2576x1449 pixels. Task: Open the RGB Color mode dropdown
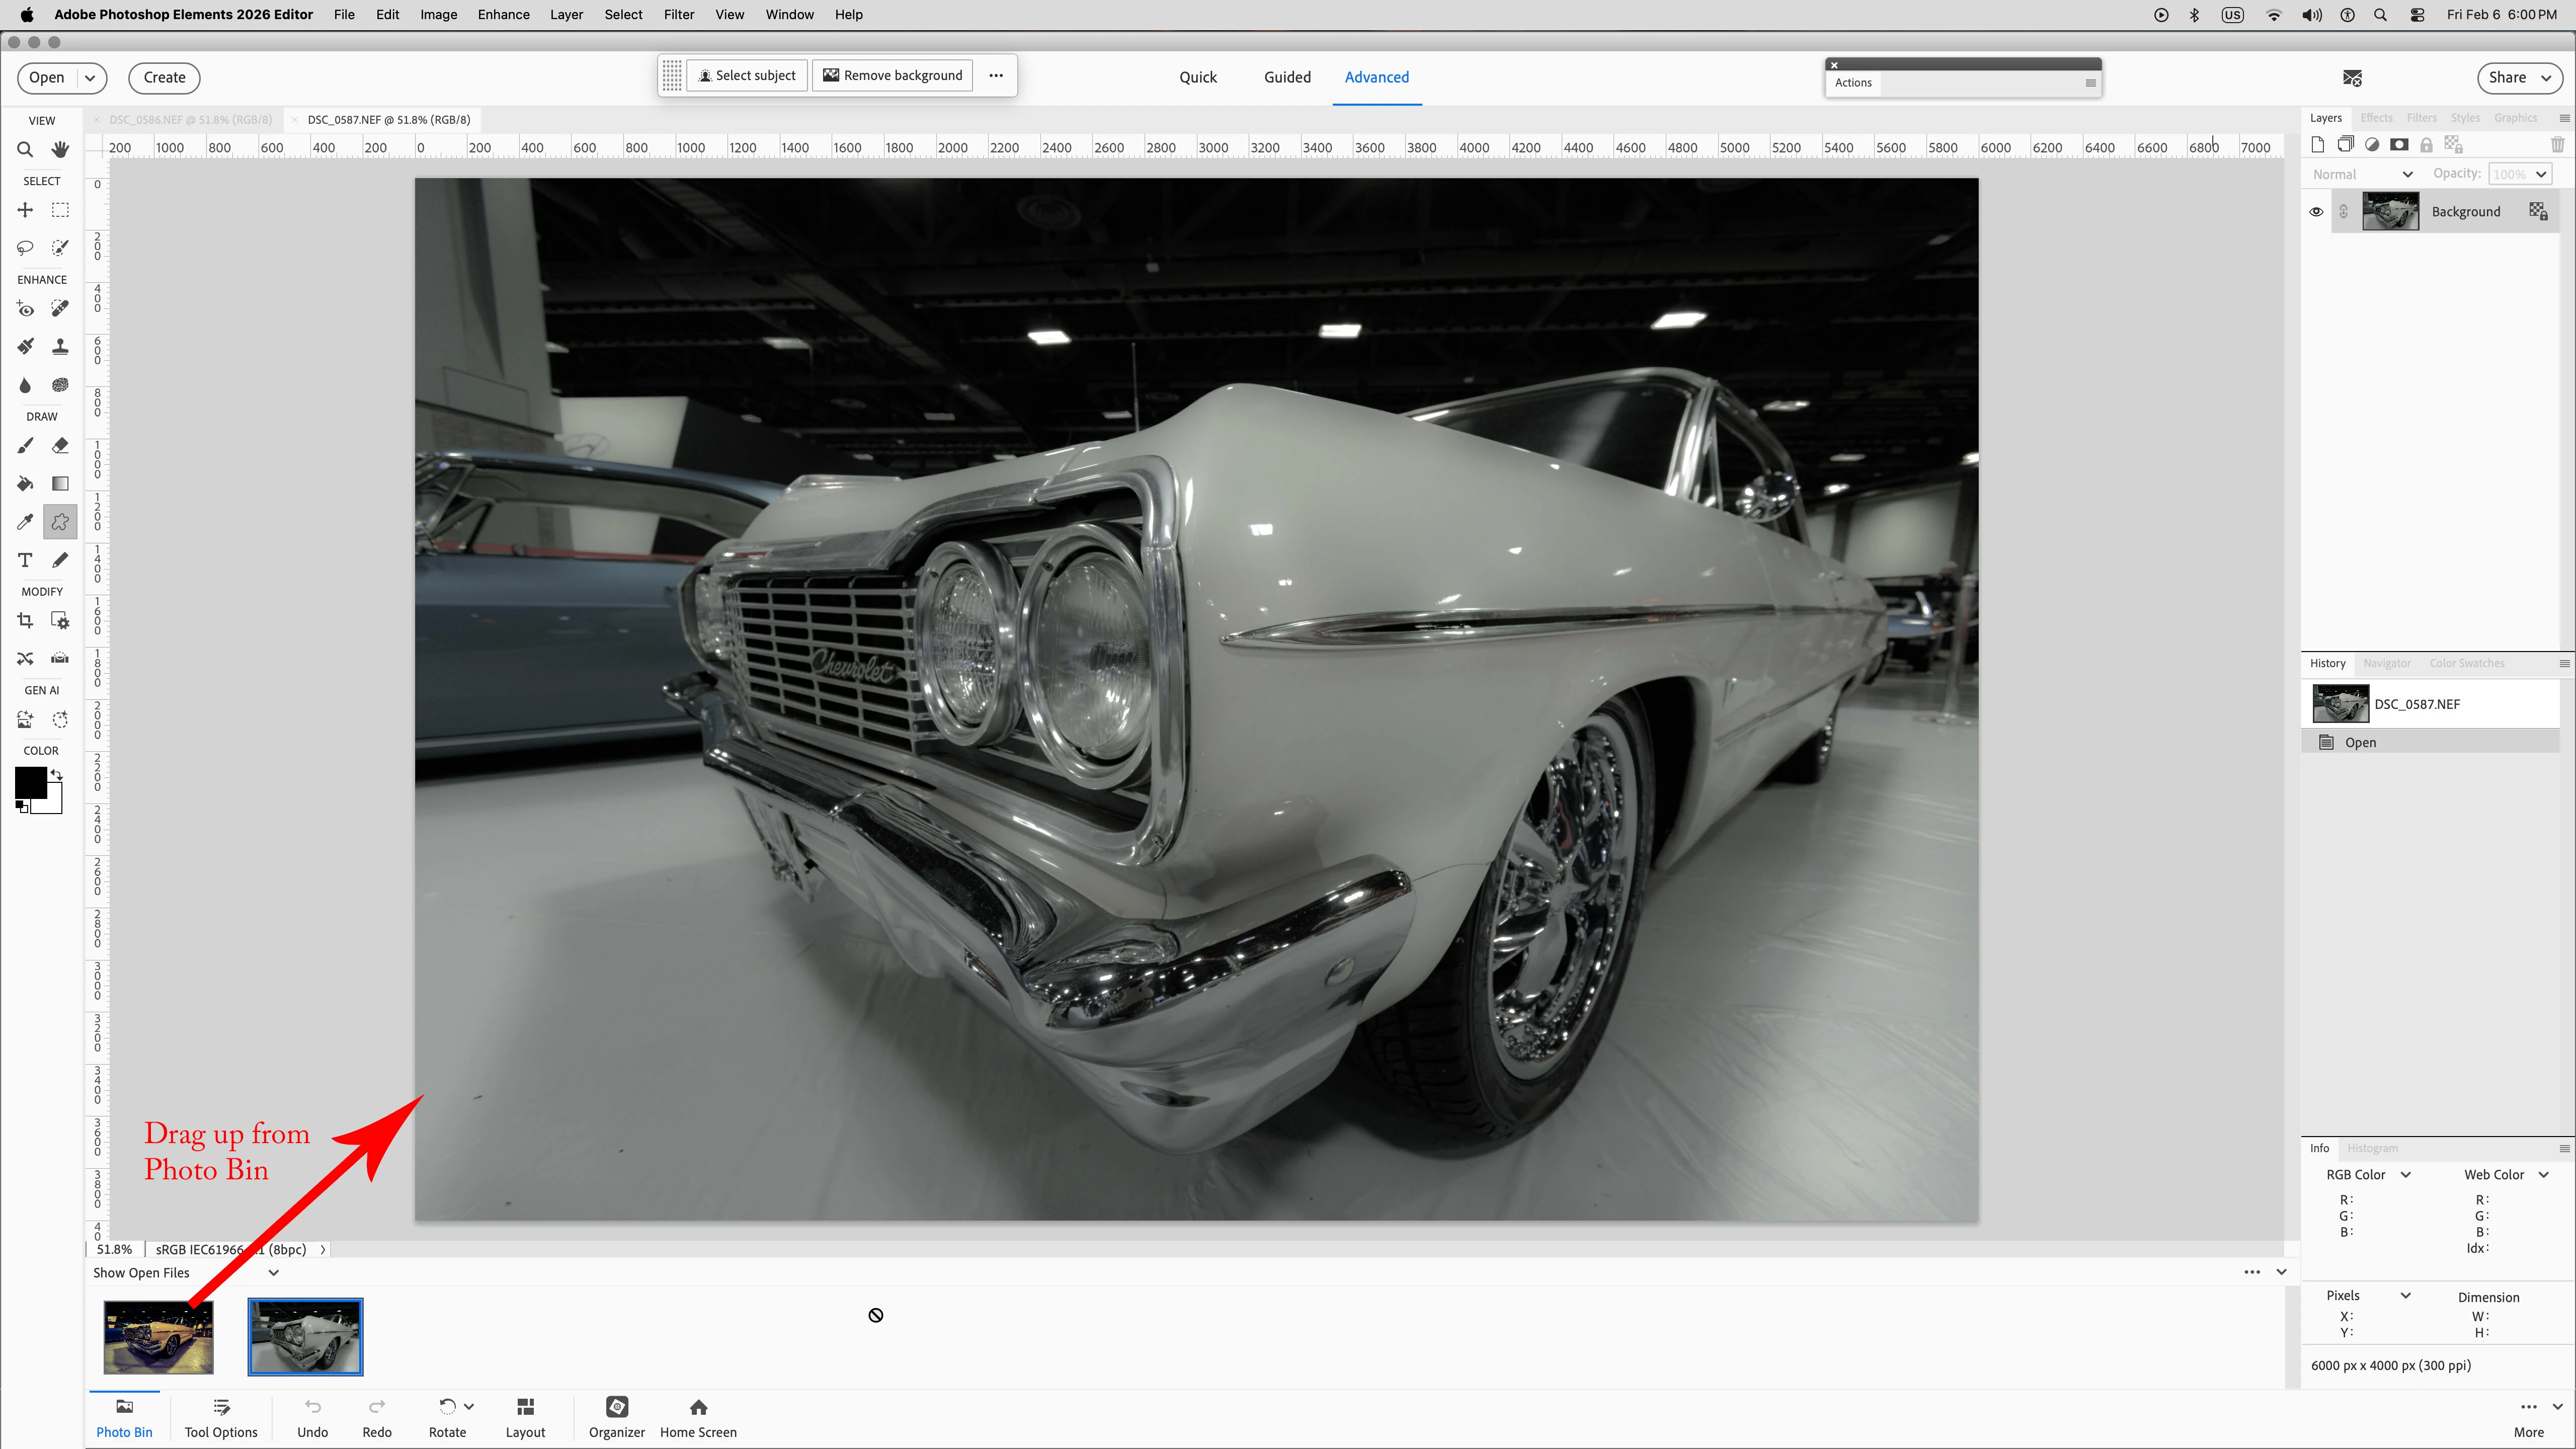(x=2406, y=1175)
